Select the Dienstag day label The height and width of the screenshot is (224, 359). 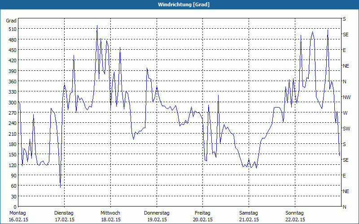[64, 213]
